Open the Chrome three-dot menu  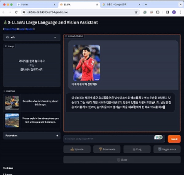click(180, 12)
